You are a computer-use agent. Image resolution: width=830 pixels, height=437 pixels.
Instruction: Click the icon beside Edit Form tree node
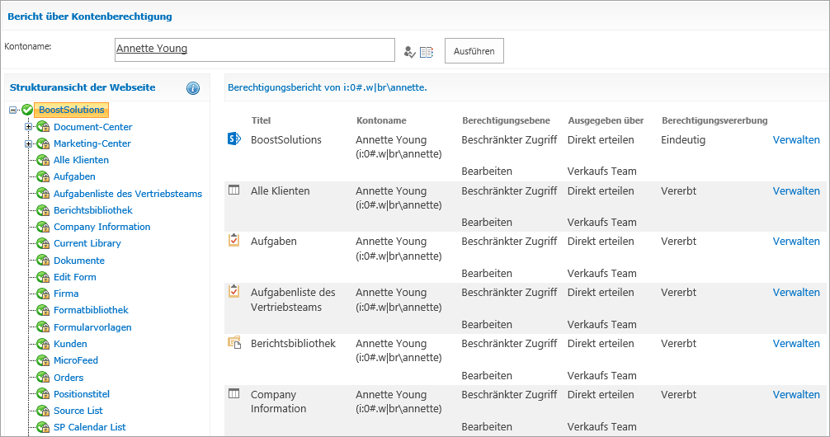coord(43,277)
